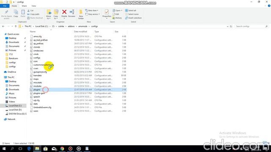Sort files by Name column
Image resolution: width=271 pixels, height=152 pixels.
[33, 32]
